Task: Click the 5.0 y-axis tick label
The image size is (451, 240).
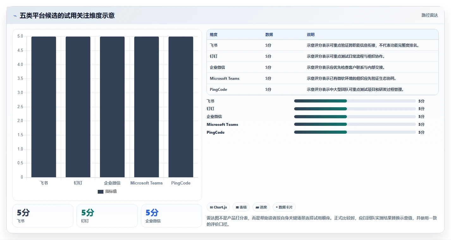Action: click(20, 36)
